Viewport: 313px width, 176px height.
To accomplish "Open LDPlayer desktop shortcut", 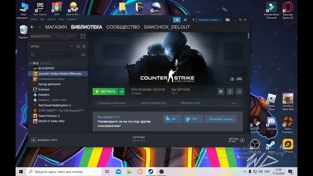I will (288, 146).
